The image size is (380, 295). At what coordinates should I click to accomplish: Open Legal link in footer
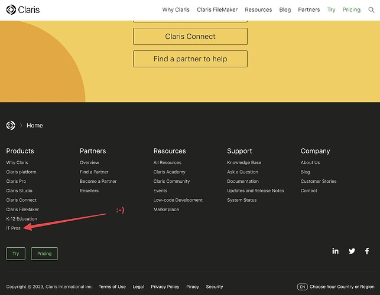(138, 287)
